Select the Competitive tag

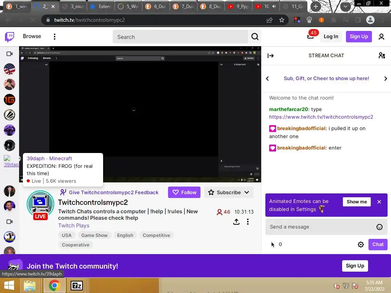click(156, 235)
